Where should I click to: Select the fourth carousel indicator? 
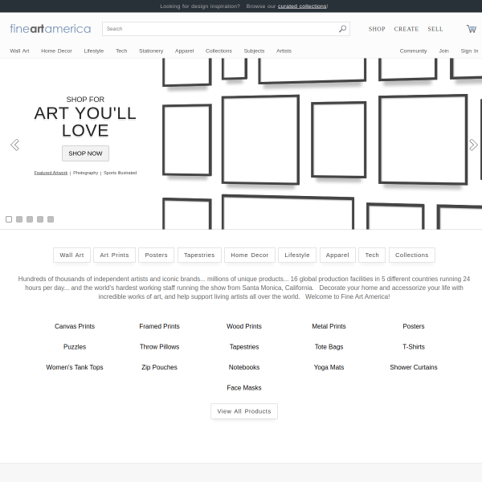click(x=40, y=219)
